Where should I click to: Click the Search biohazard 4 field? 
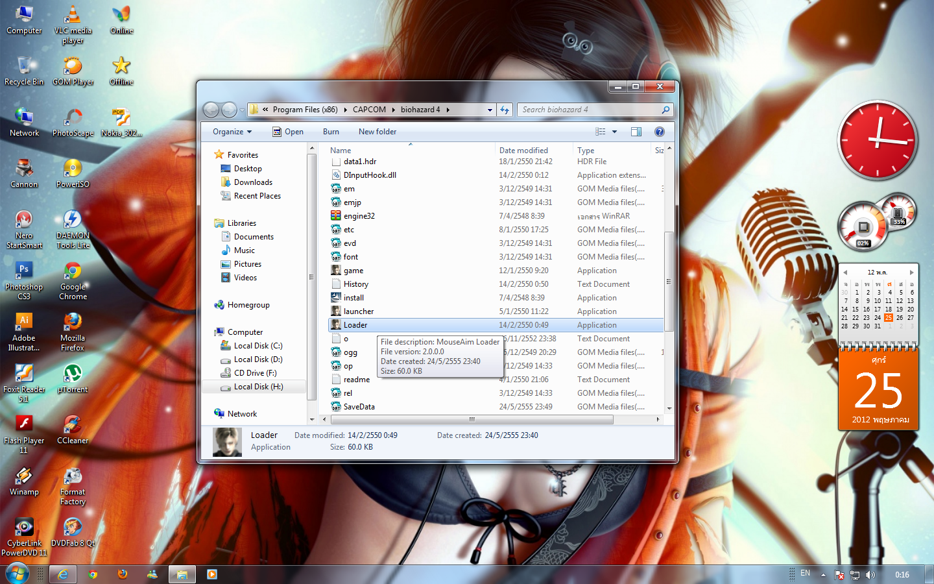tap(595, 110)
